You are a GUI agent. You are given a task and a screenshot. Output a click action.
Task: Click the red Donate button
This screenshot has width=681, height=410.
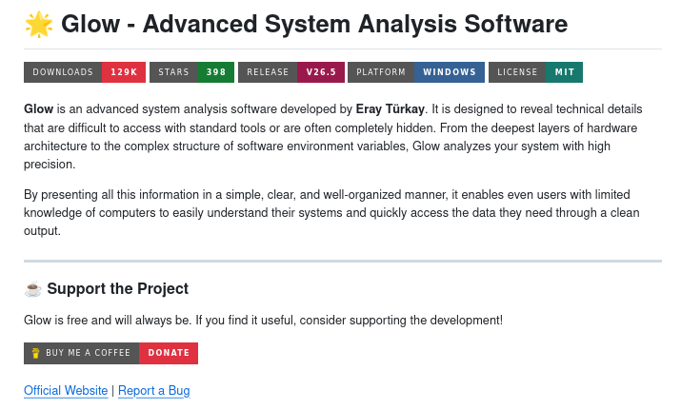pos(169,353)
